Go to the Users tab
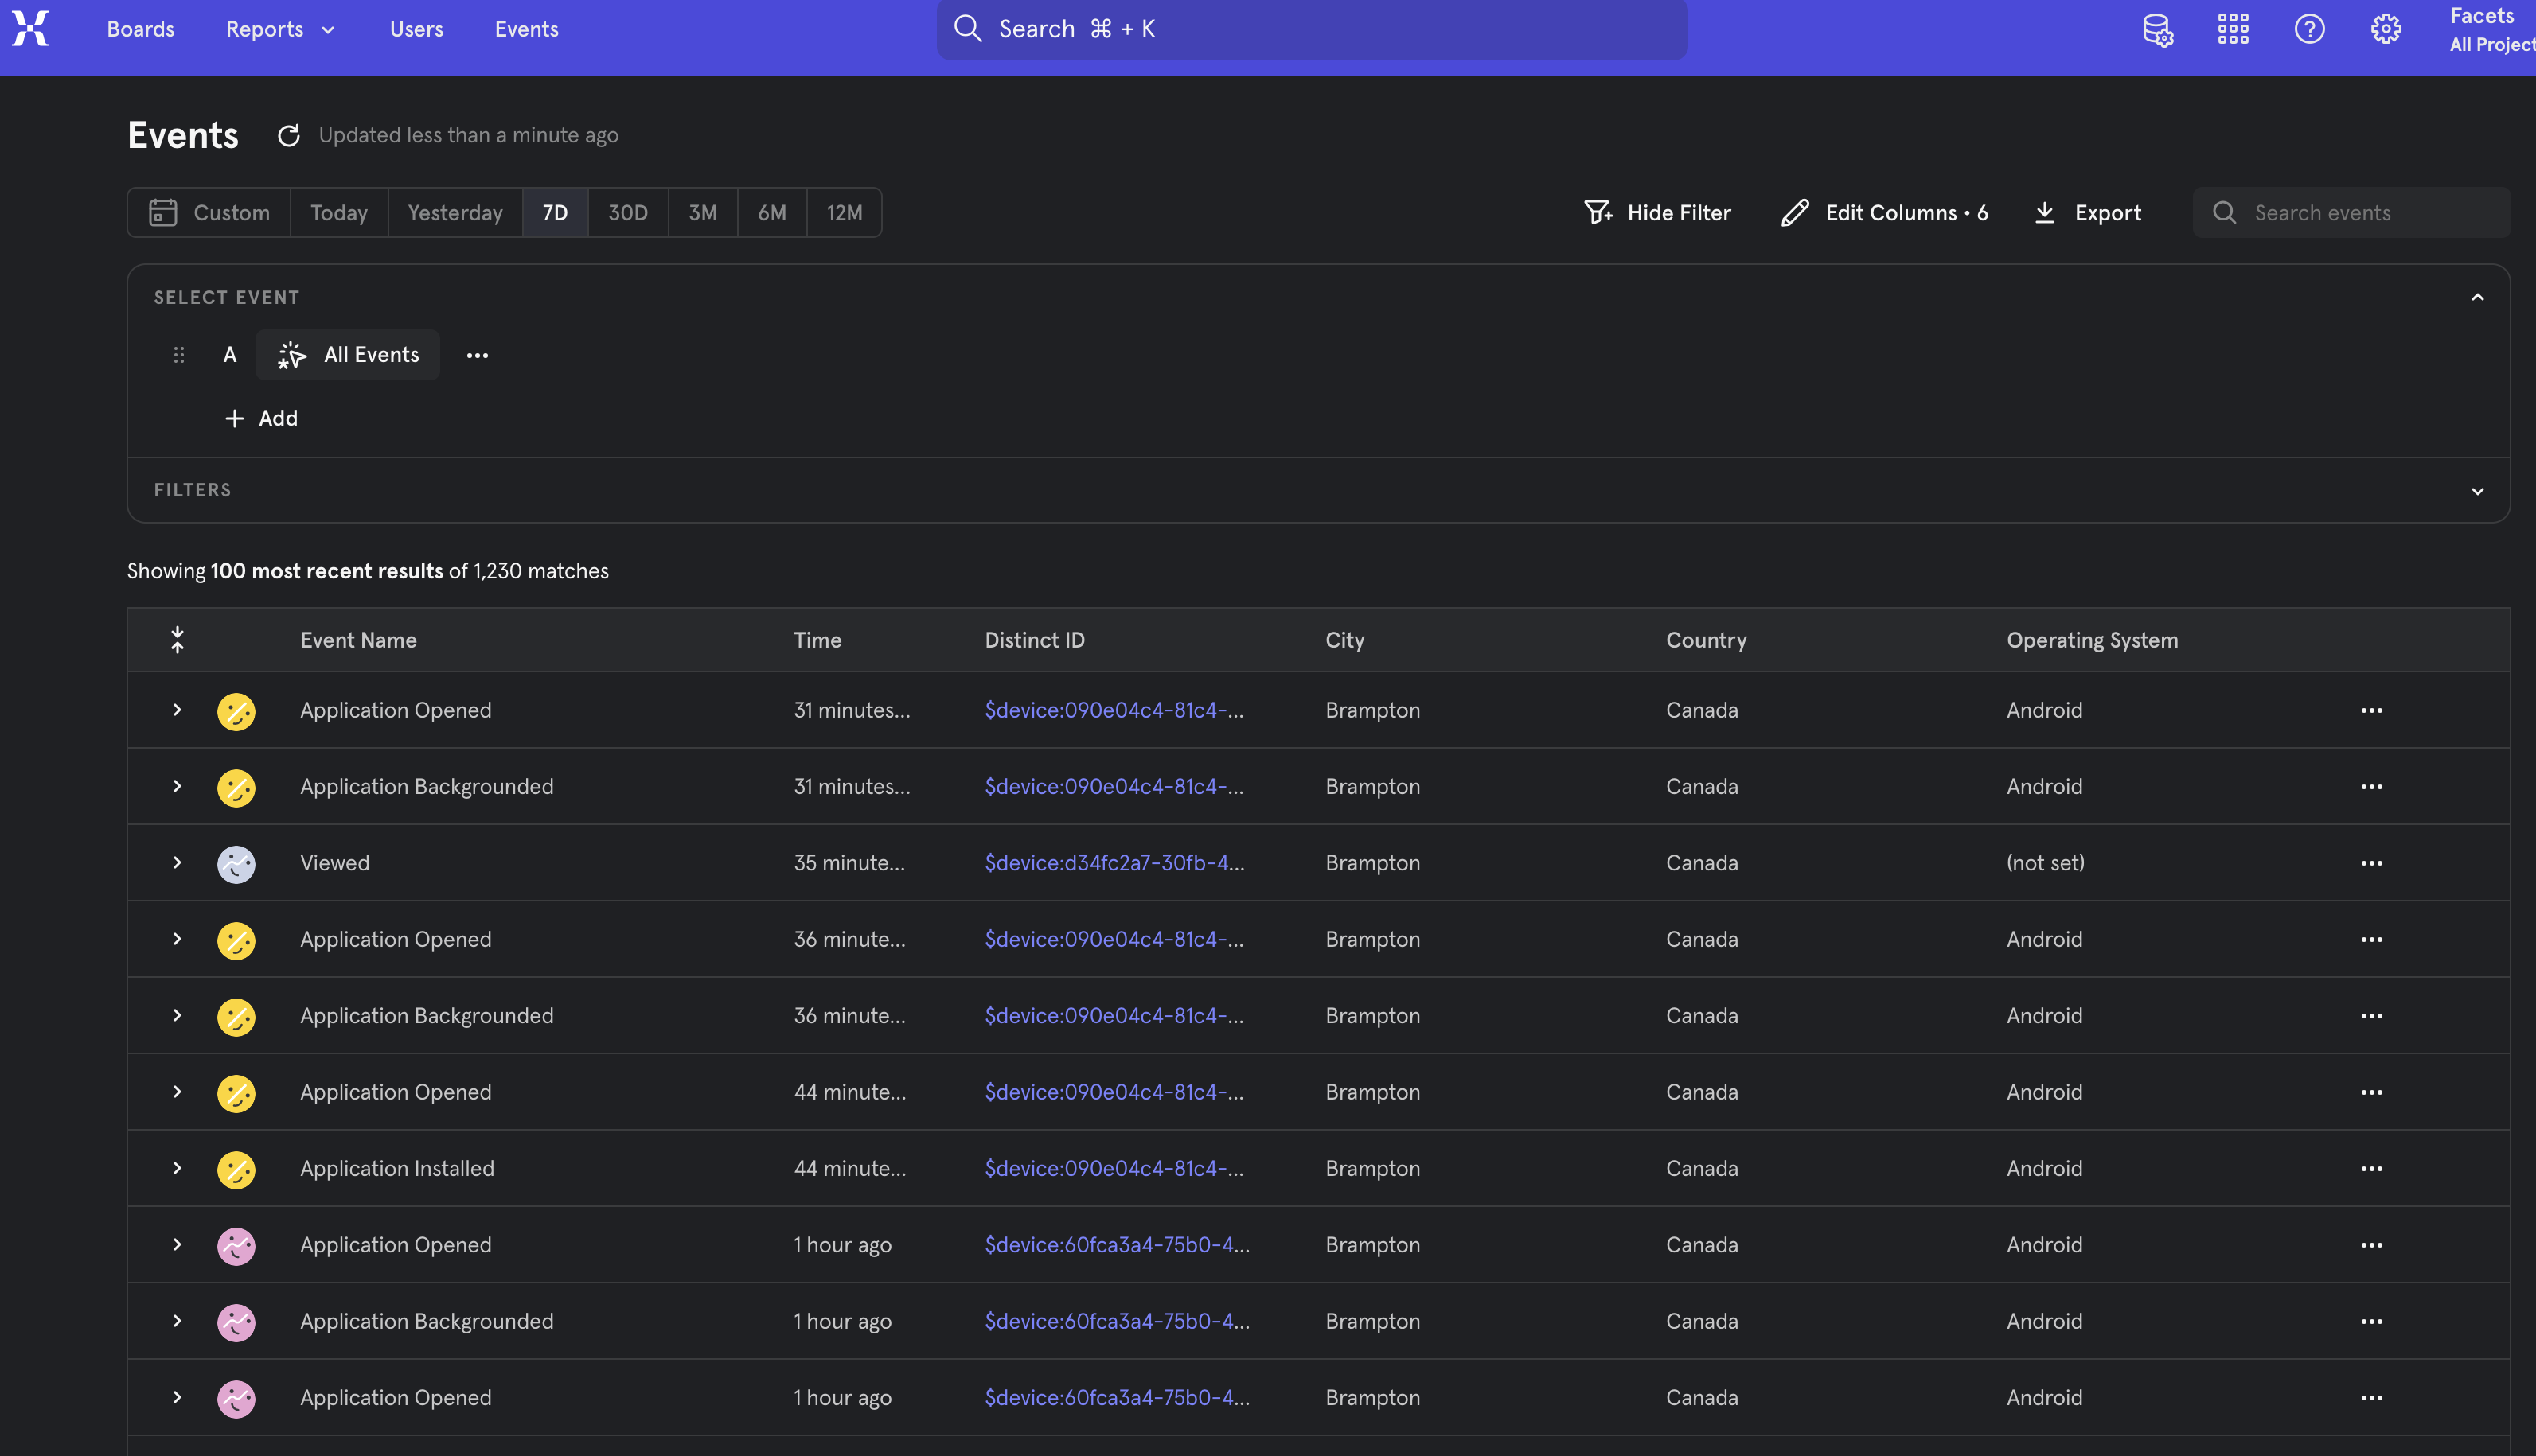 (416, 29)
